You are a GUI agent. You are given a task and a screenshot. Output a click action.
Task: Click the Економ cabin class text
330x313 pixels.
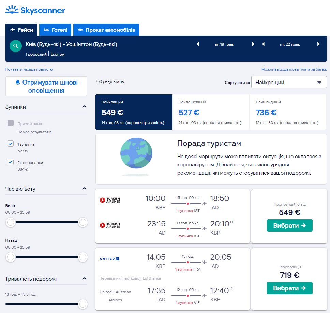coord(58,54)
